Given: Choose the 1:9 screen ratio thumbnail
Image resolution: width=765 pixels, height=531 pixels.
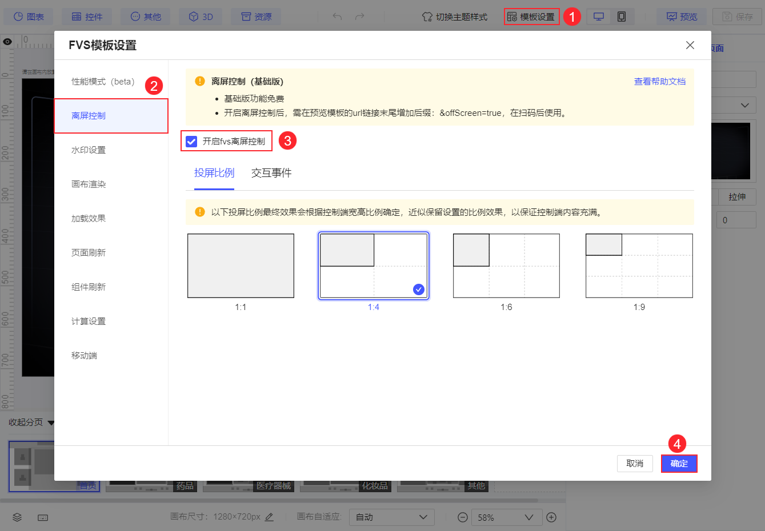Looking at the screenshot, I should pos(639,265).
